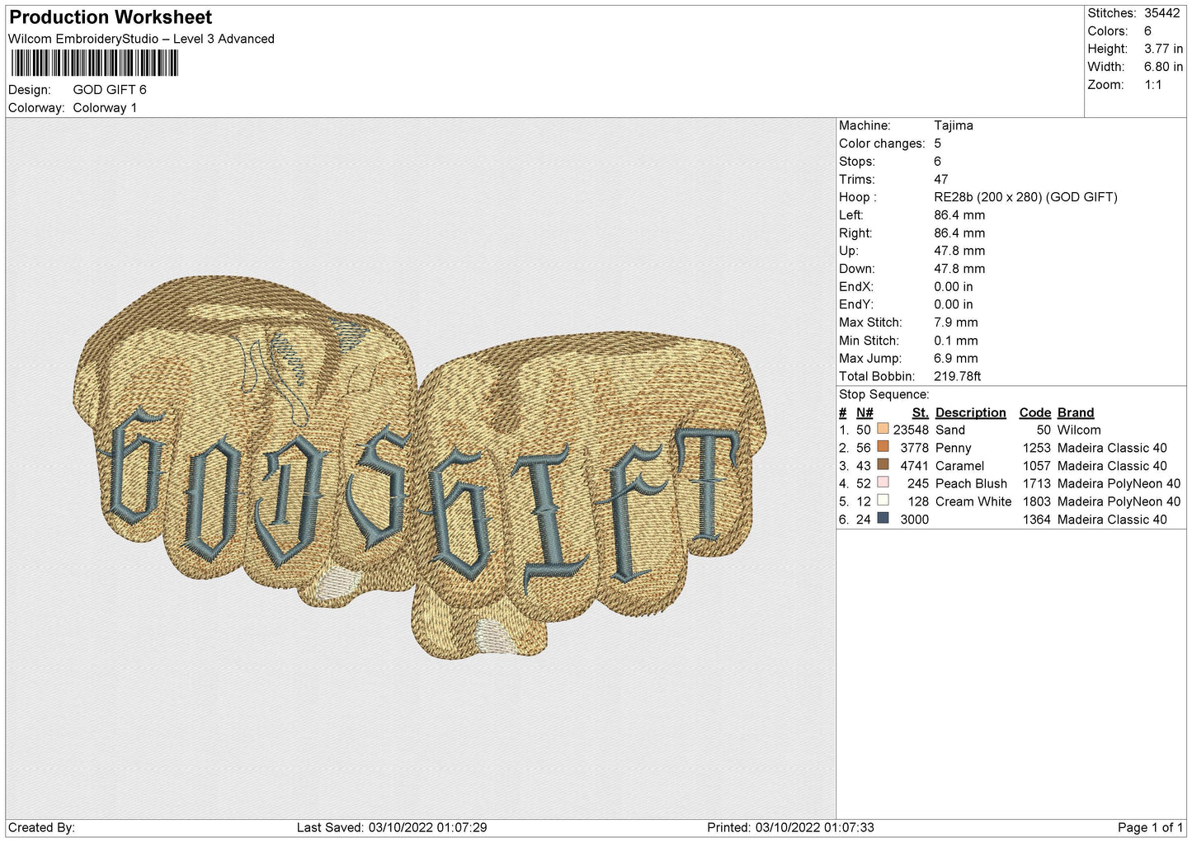Click the Machine value Tajima
This screenshot has width=1192, height=842.
point(954,125)
